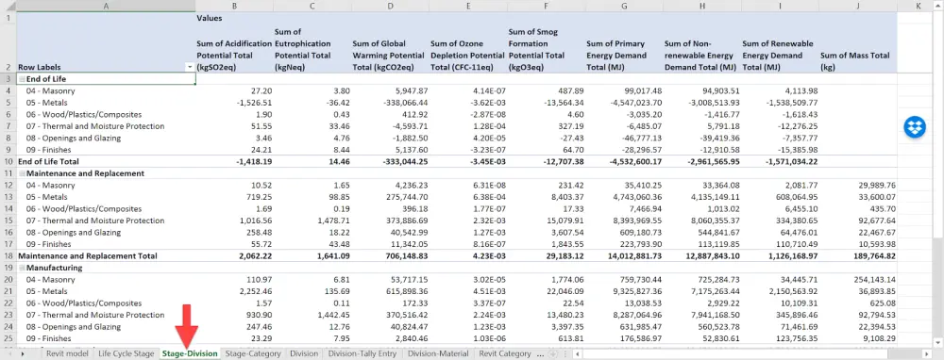Add a new sheet with the plus icon
Image resolution: width=944 pixels, height=360 pixels.
coord(553,354)
